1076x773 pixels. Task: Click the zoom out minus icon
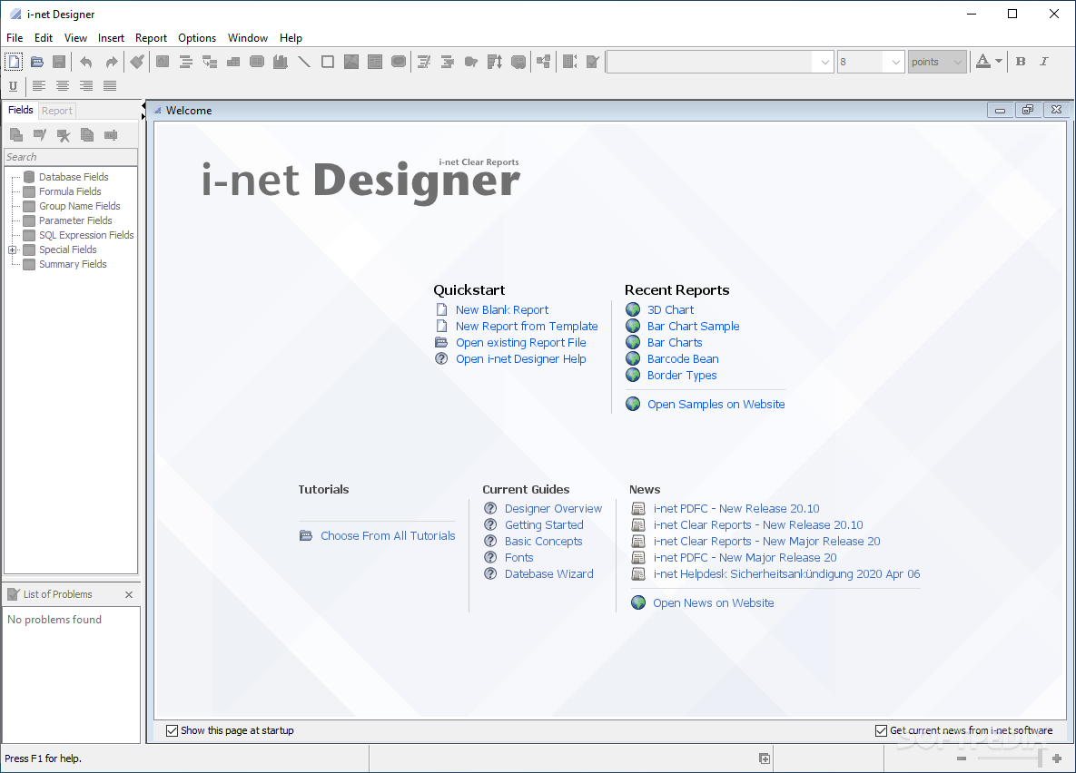pyautogui.click(x=962, y=758)
